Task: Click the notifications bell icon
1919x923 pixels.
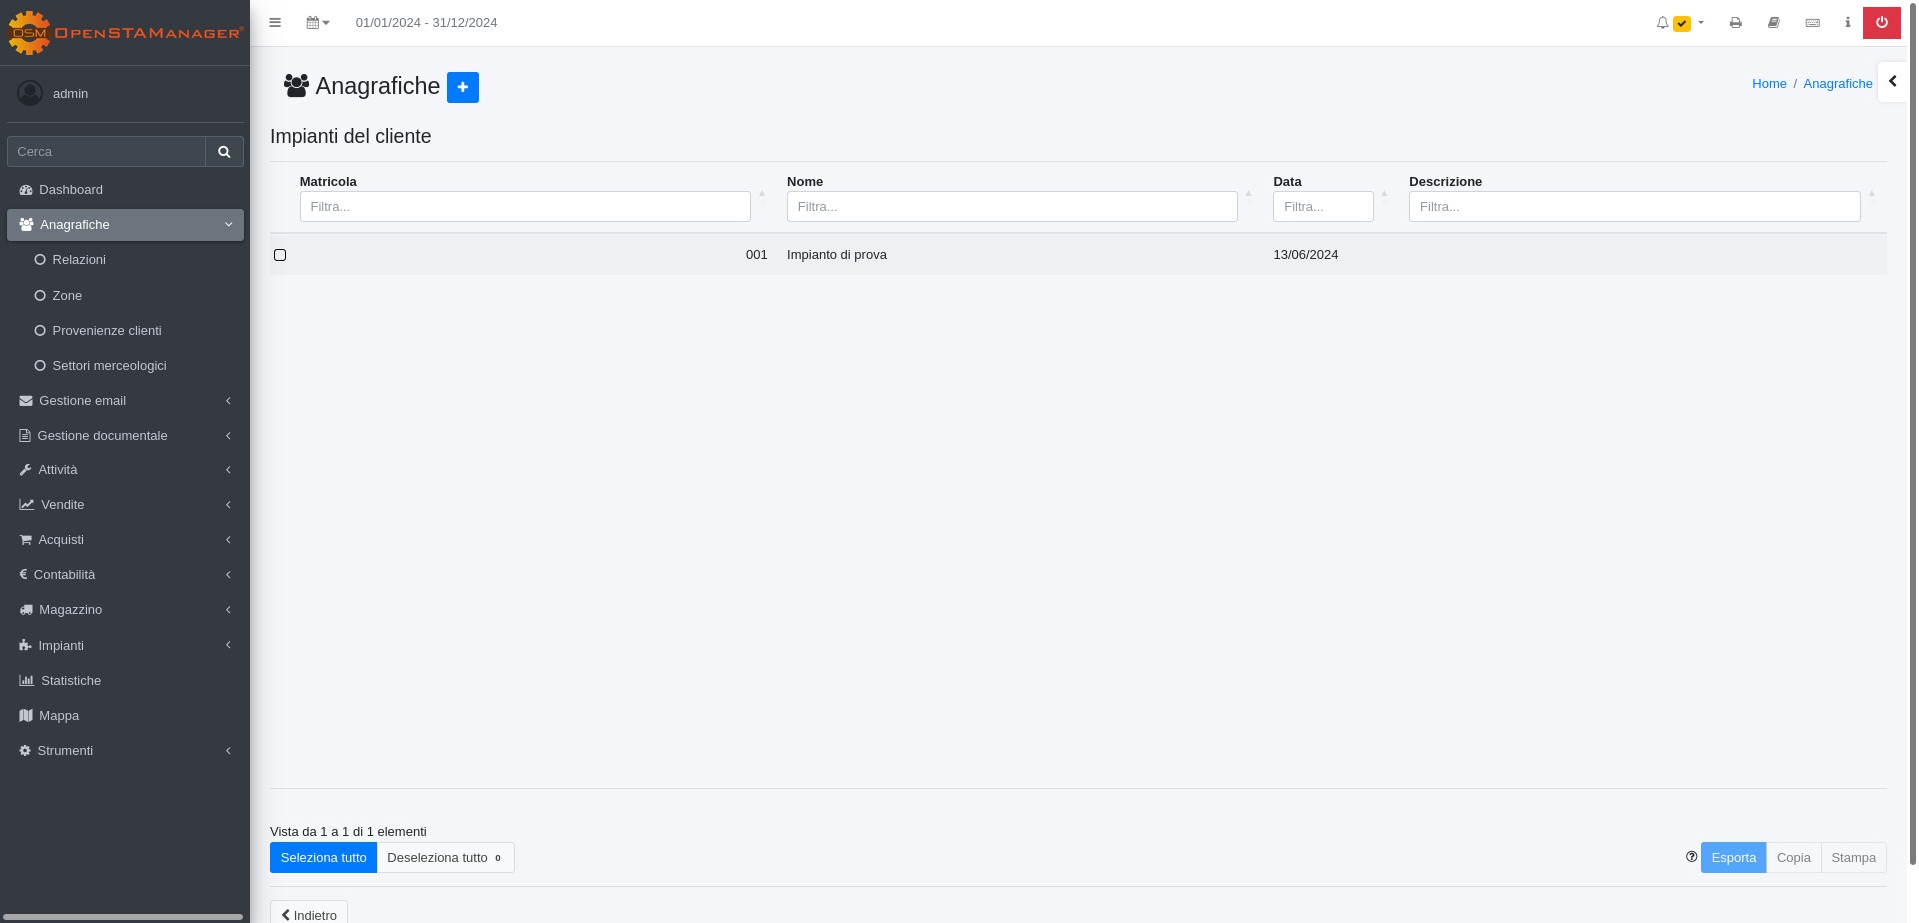Action: click(x=1663, y=23)
